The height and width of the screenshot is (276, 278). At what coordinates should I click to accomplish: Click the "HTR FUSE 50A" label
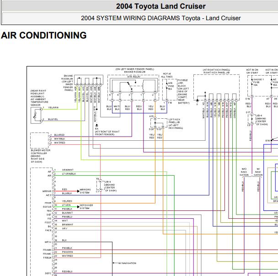pos(171,86)
